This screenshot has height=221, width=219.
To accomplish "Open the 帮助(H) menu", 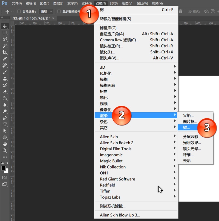I will [x=157, y=3].
